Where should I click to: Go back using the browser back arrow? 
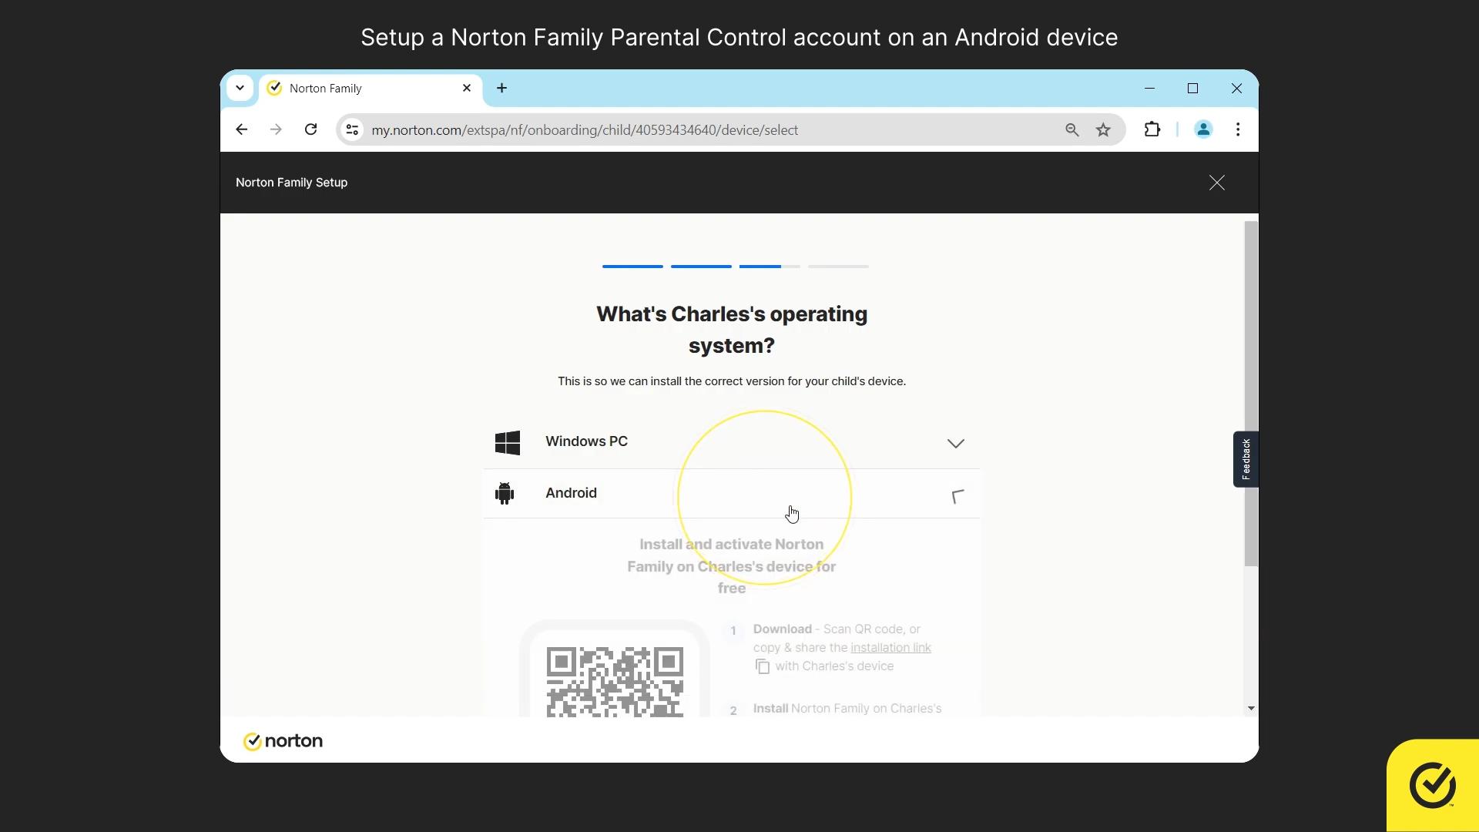click(x=242, y=129)
